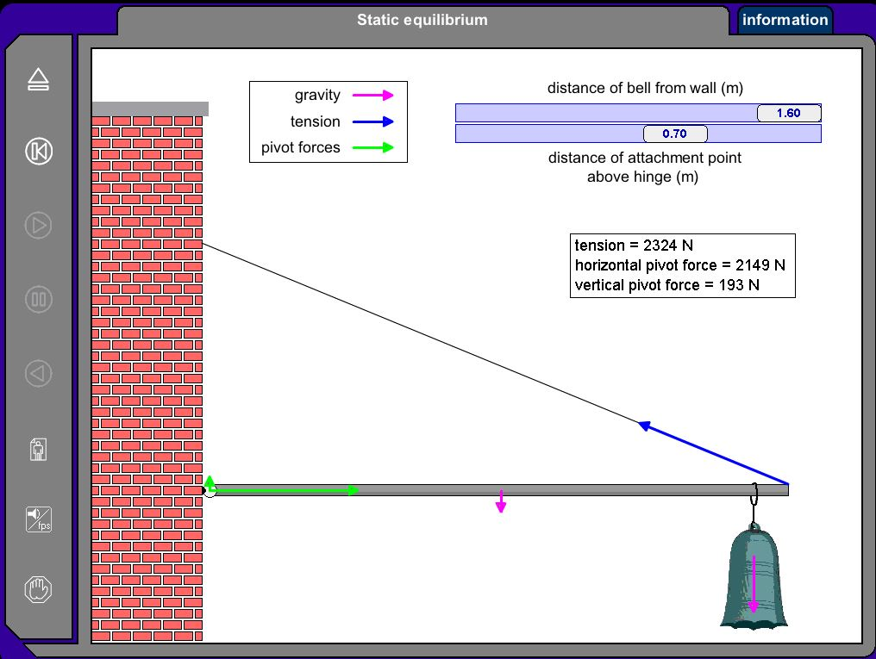Open the information tab

(784, 19)
